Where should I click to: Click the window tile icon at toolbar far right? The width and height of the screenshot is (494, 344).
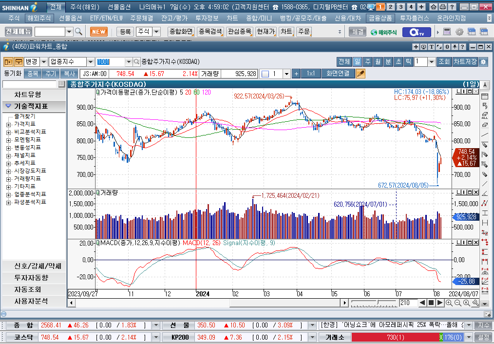click(484, 32)
